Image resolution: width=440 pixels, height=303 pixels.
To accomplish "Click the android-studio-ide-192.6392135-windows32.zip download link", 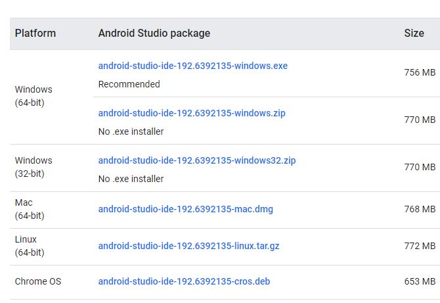I will coord(197,160).
